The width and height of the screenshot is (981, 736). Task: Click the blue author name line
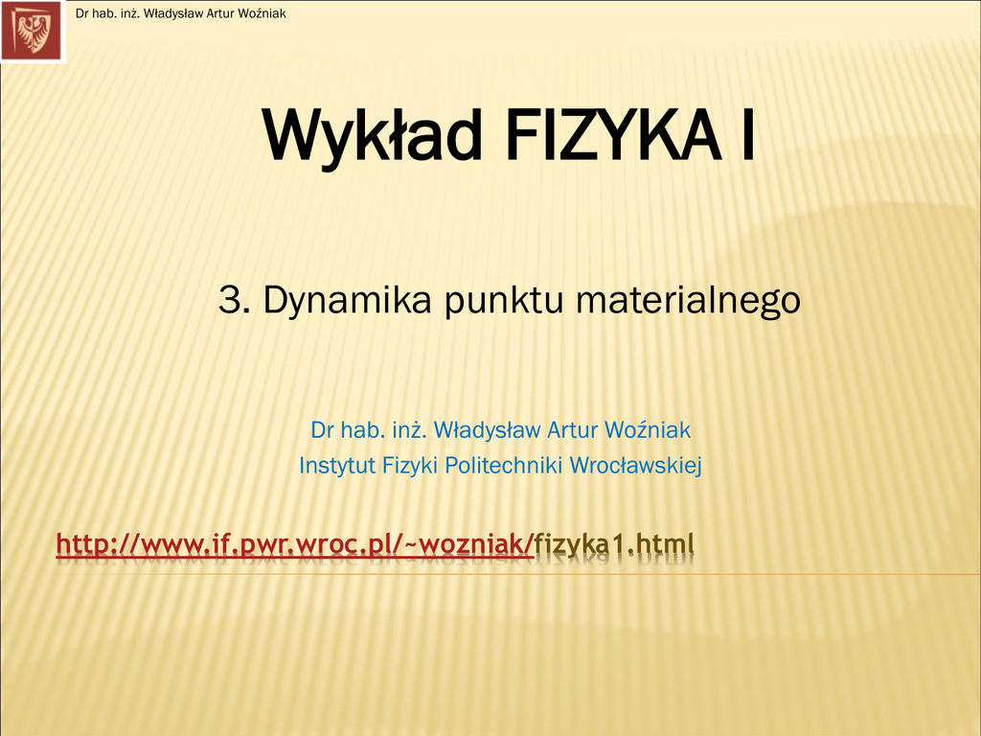pyautogui.click(x=500, y=429)
